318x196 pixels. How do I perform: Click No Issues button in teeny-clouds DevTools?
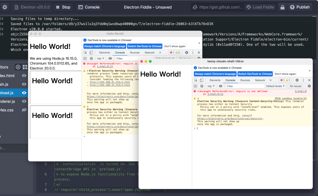296,86
